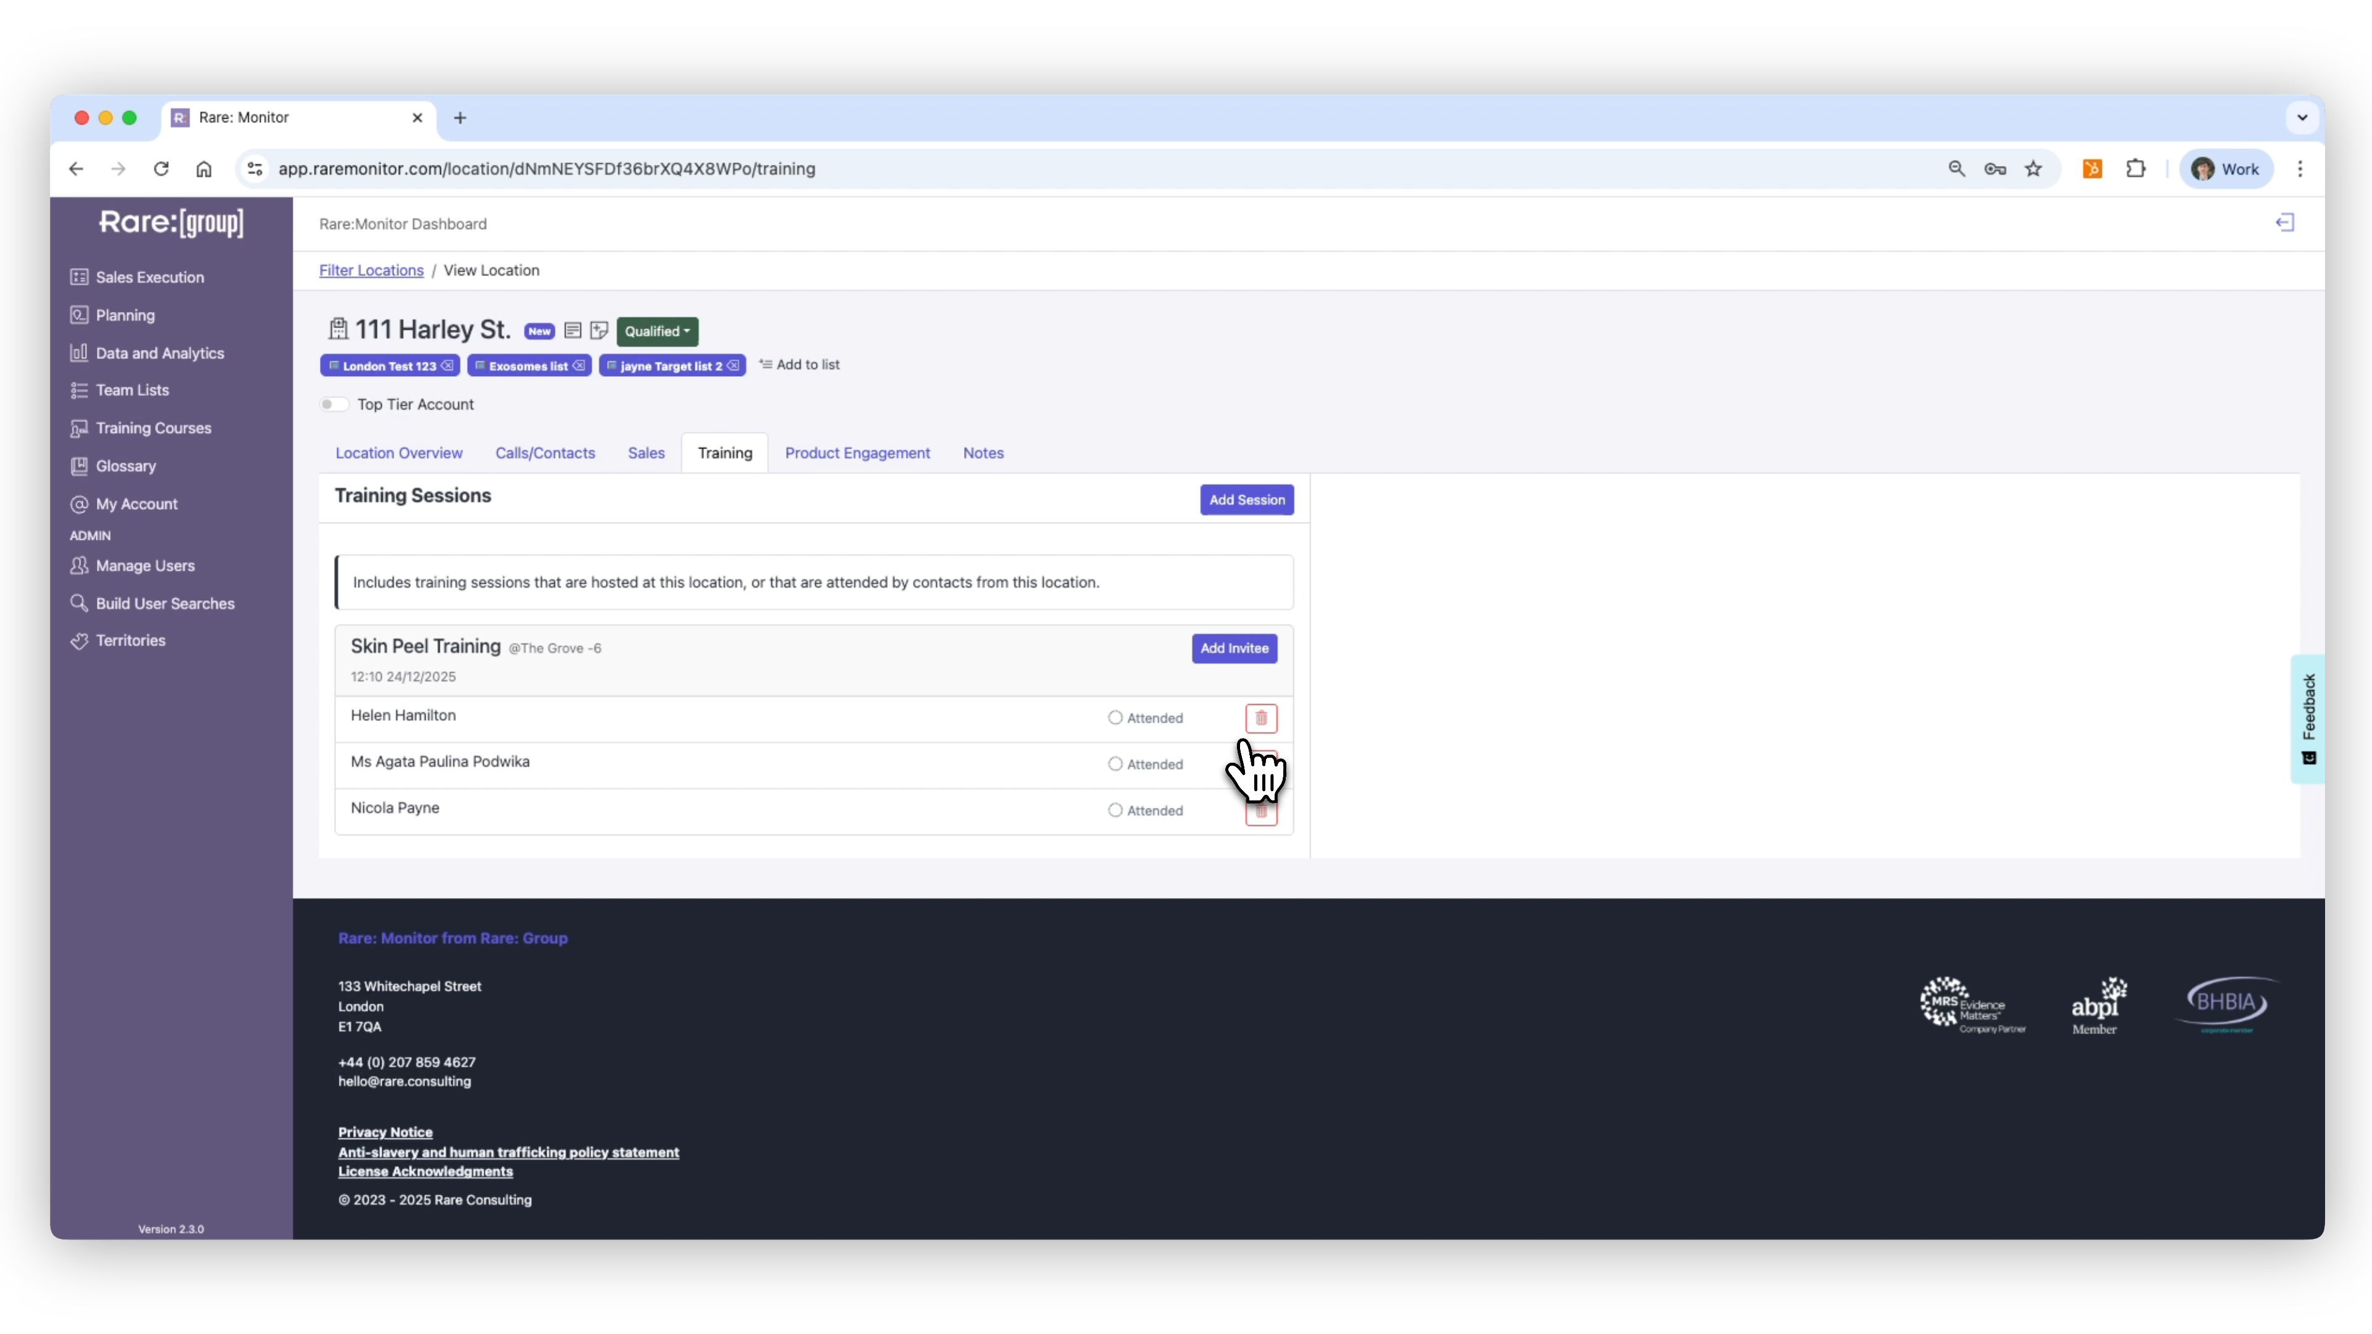Screen dimensions: 2372x1334
Task: Click the logout icon in dashboard header
Action: click(2284, 223)
